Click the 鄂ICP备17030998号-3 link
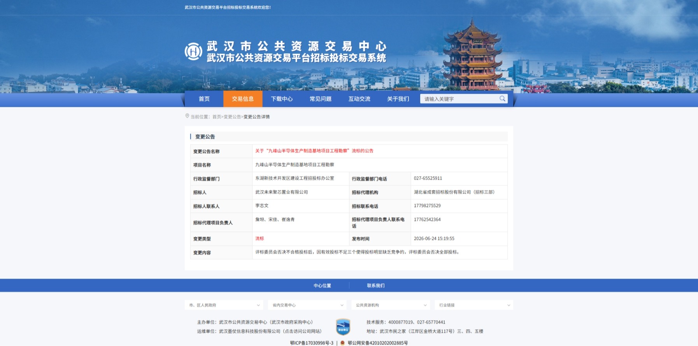Screen dimensions: 698x346 coord(312,343)
